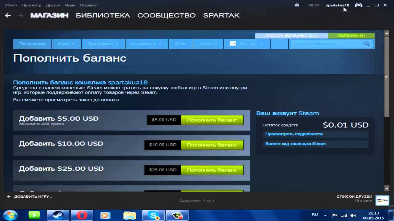Open the Демо store tab

[181, 44]
